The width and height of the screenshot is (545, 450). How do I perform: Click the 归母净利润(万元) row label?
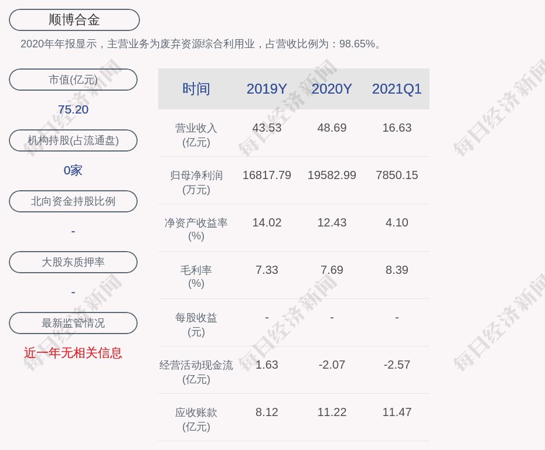coord(196,182)
